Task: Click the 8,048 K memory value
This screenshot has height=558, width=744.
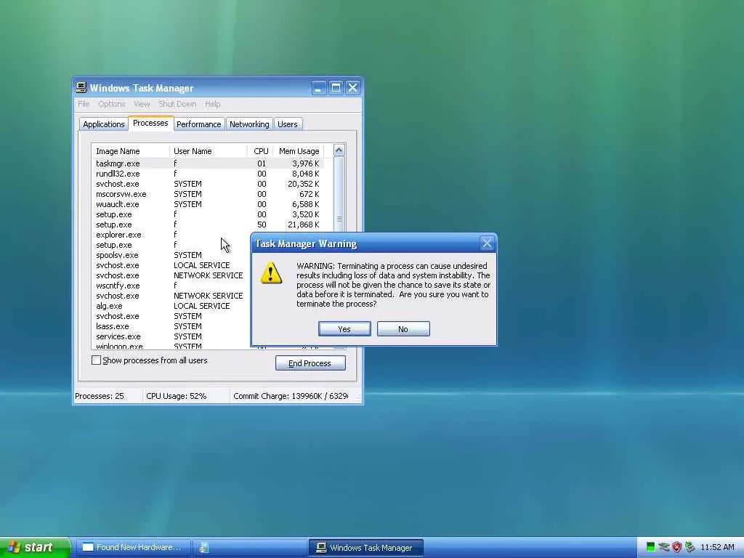Action: click(x=306, y=174)
